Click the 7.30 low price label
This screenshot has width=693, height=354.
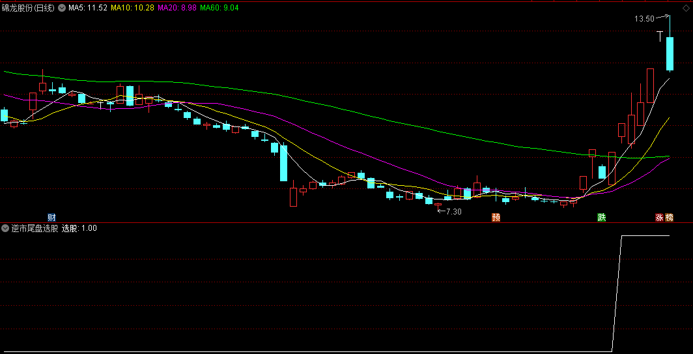click(x=453, y=211)
